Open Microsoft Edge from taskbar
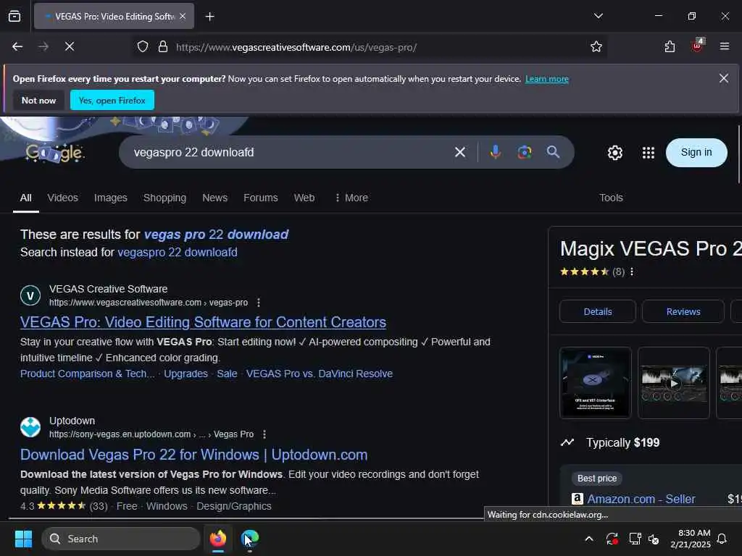The height and width of the screenshot is (556, 742). [x=250, y=539]
